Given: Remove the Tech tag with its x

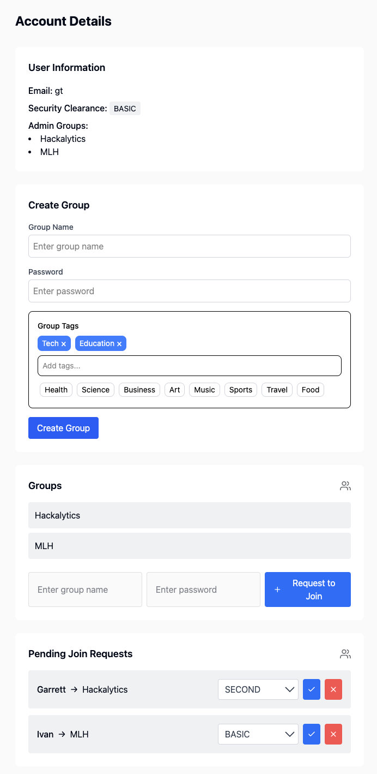Looking at the screenshot, I should pos(64,344).
